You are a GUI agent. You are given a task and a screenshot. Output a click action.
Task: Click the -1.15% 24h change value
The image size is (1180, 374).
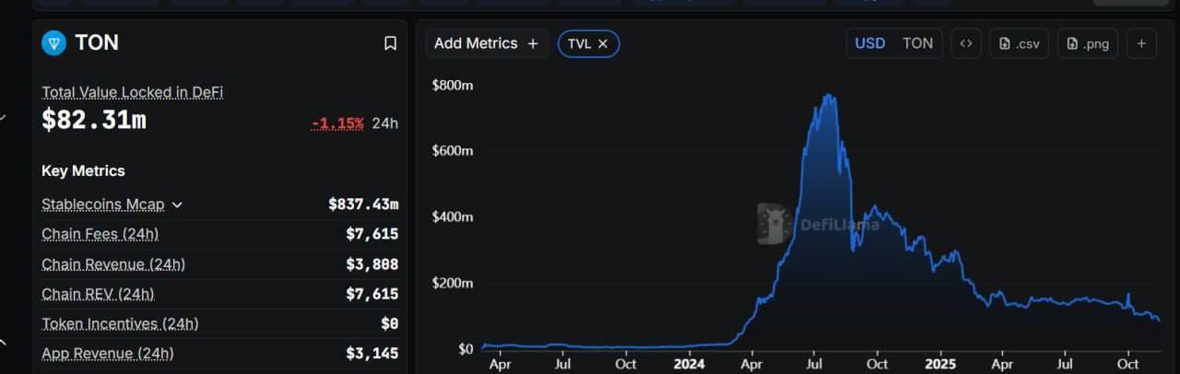click(337, 123)
